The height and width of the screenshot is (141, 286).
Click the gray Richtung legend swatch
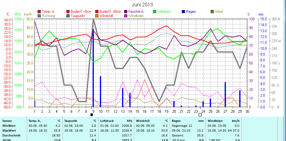pyautogui.click(x=39, y=16)
